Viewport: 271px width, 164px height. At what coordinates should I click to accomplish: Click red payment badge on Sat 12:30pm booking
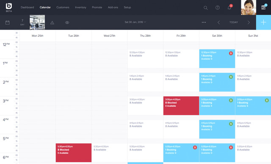coord(231,53)
